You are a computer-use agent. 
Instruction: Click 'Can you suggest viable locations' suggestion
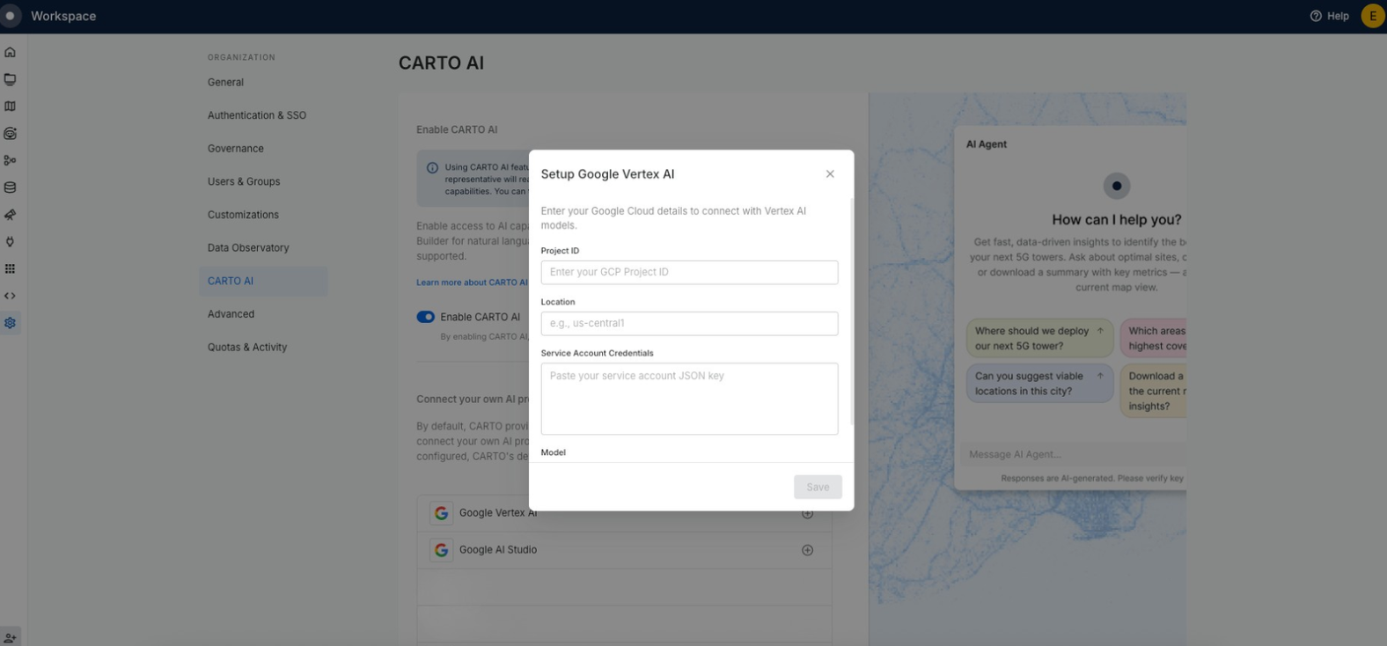click(1039, 384)
